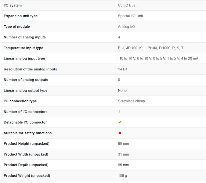Click the green checkmark for Detachable I/O connector
The width and height of the screenshot is (206, 183).
pyautogui.click(x=120, y=122)
